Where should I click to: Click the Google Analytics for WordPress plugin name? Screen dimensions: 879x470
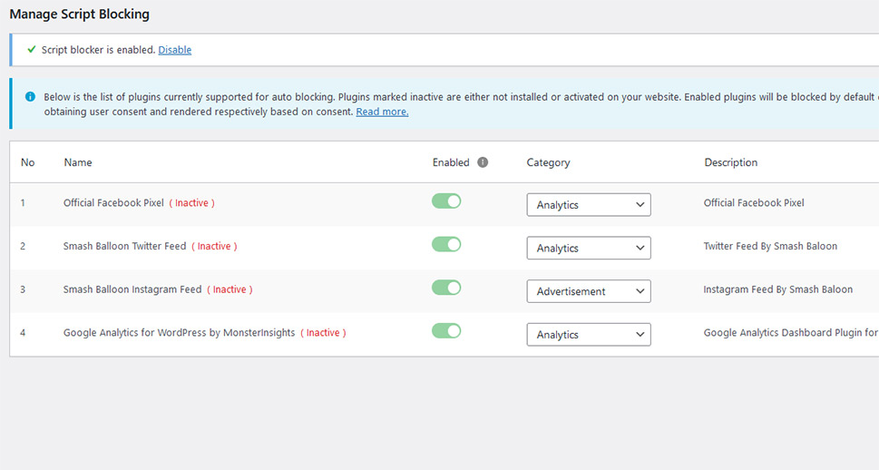click(179, 333)
